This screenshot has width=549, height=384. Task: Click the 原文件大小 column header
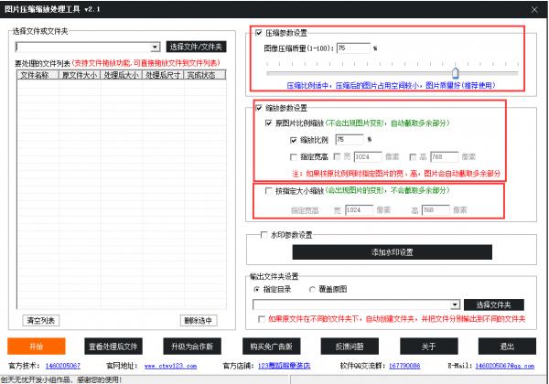pos(80,75)
